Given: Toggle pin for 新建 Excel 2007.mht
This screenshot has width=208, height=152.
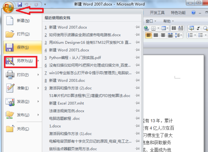Looking at the screenshot, I should pyautogui.click(x=137, y=103).
